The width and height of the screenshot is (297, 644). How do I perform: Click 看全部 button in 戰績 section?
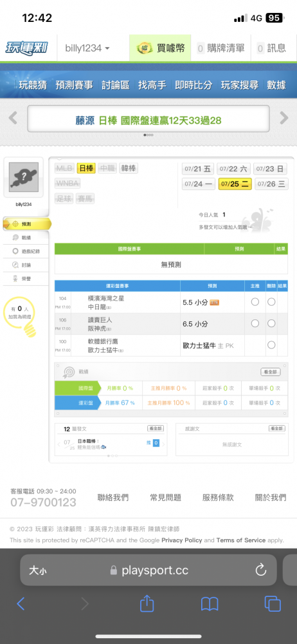(271, 372)
